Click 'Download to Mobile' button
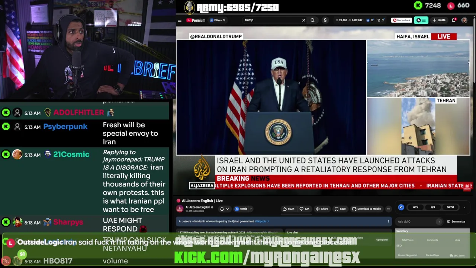476x268 pixels. pos(366,209)
